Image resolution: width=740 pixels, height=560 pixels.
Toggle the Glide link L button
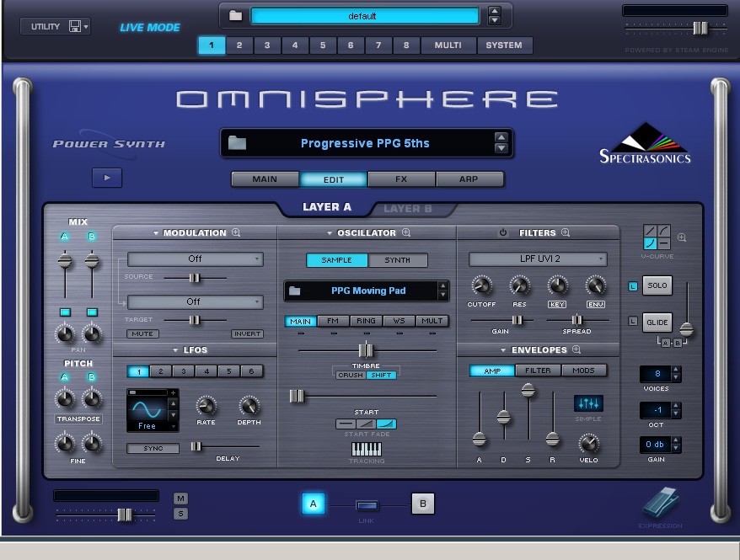coord(633,322)
